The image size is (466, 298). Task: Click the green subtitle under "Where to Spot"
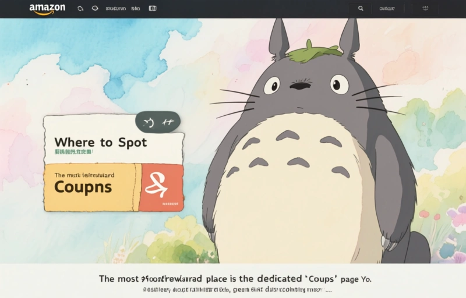click(73, 152)
